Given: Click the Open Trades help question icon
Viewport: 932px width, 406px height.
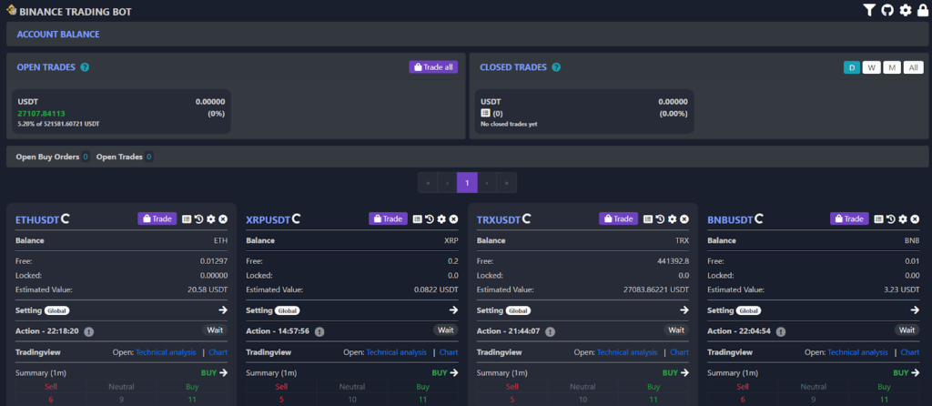Looking at the screenshot, I should coord(85,67).
